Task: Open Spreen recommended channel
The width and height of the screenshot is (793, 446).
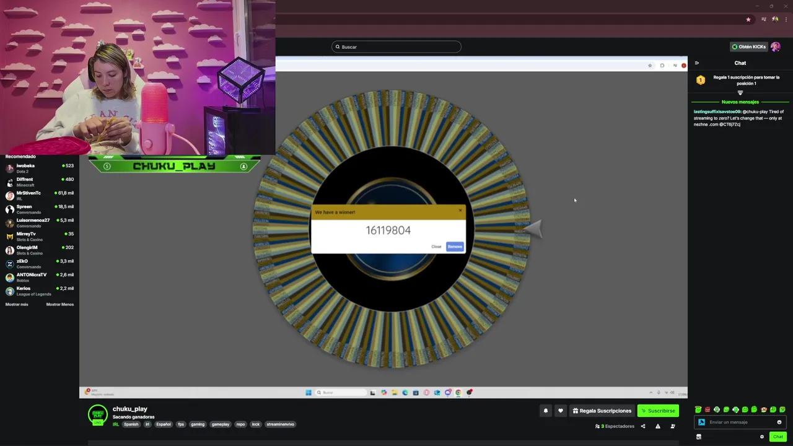Action: click(40, 209)
